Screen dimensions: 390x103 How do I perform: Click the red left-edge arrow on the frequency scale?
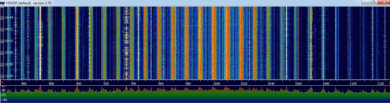coord(2,82)
